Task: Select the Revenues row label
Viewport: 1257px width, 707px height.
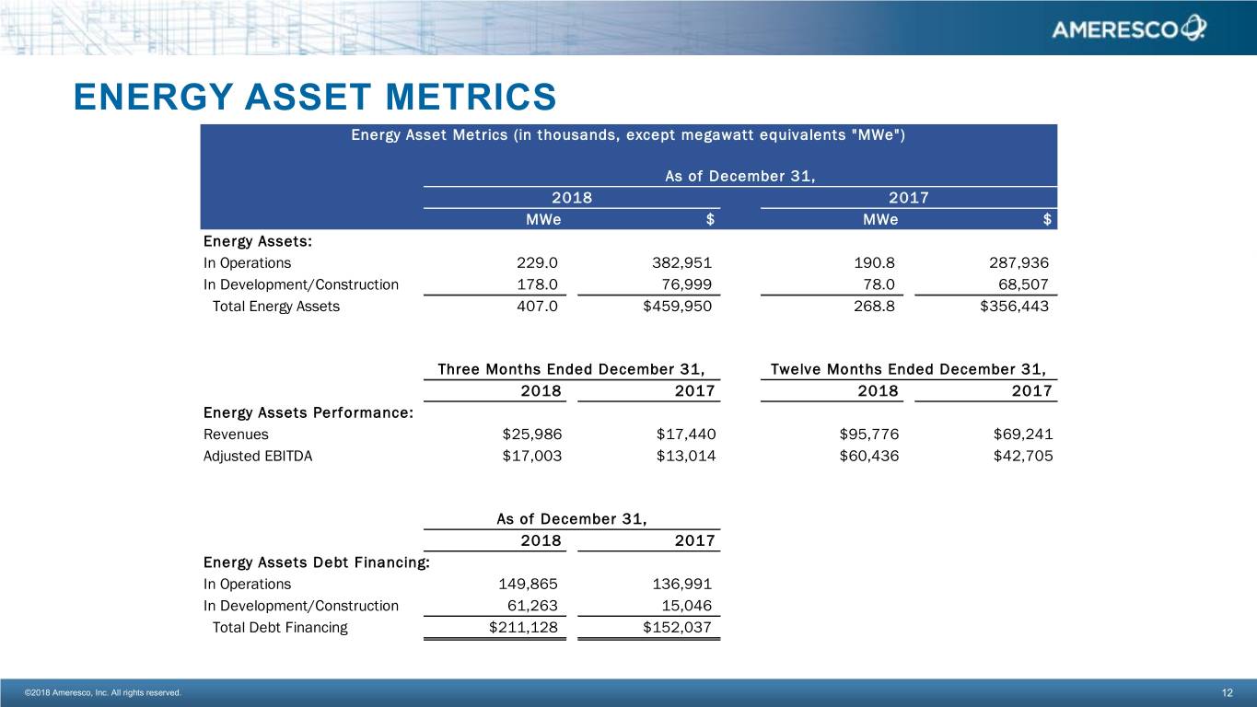Action: [x=236, y=434]
